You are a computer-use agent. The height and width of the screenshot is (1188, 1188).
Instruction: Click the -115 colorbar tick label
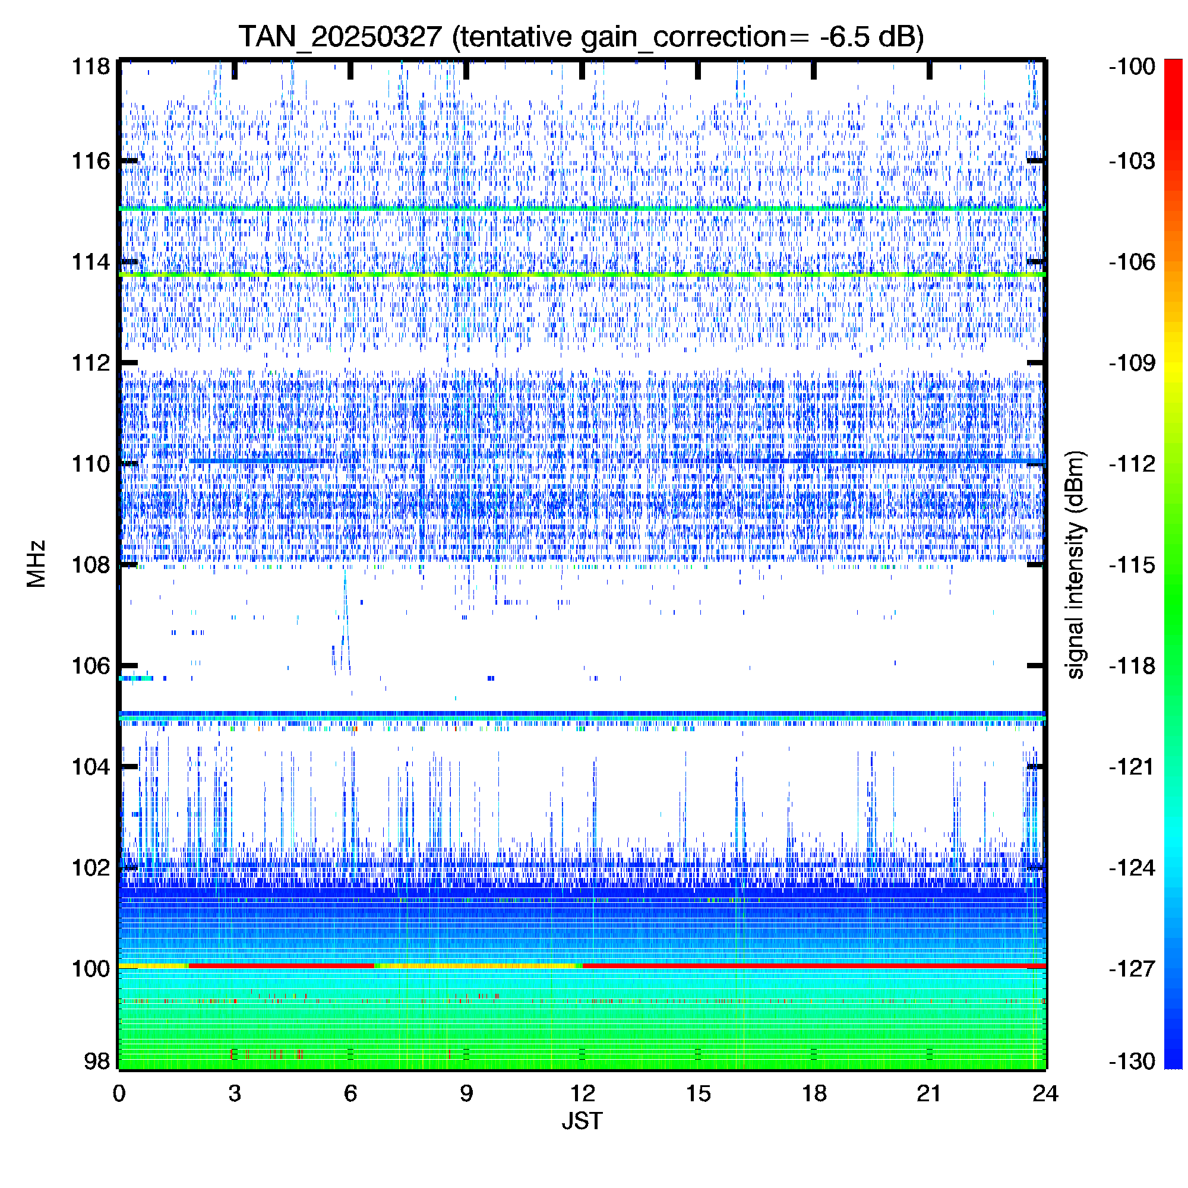point(1132,564)
